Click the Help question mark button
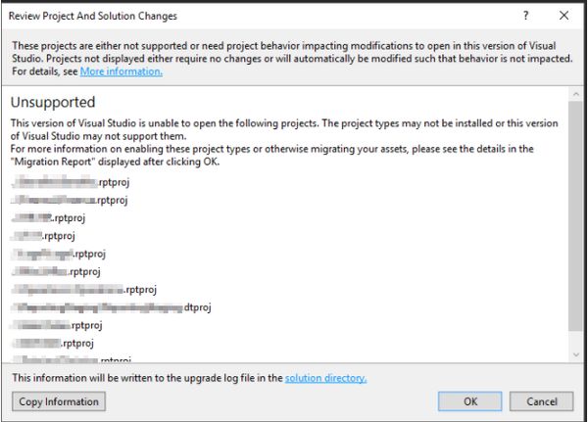Image resolution: width=588 pixels, height=422 pixels. [525, 16]
